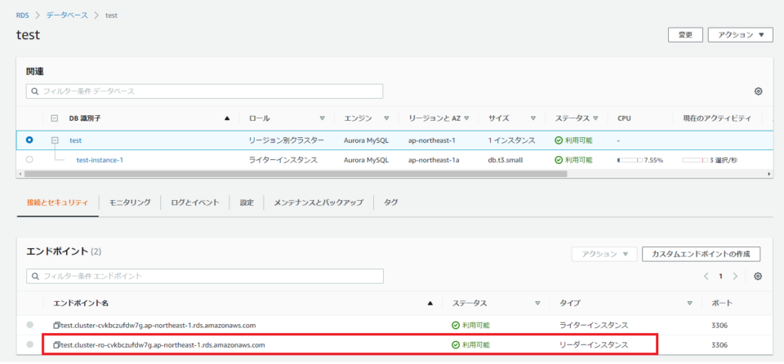Image resolution: width=784 pixels, height=364 pixels.
Task: Click the 3 選択/秒 activity bar
Action: tap(695, 161)
